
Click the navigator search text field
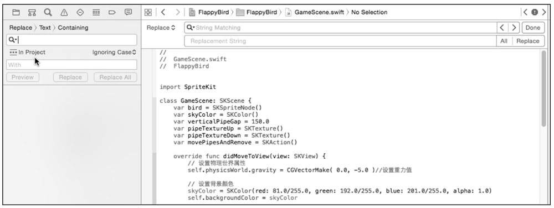pos(71,40)
